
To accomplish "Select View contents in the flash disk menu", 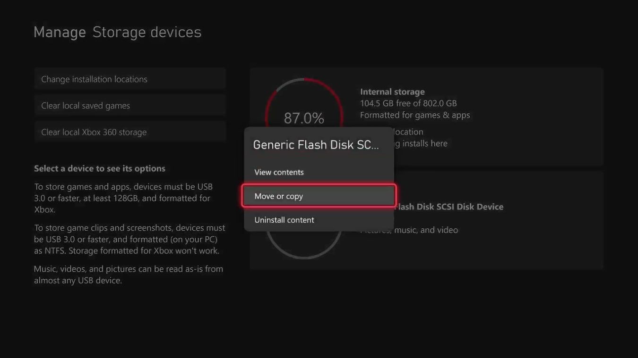I will pos(319,172).
